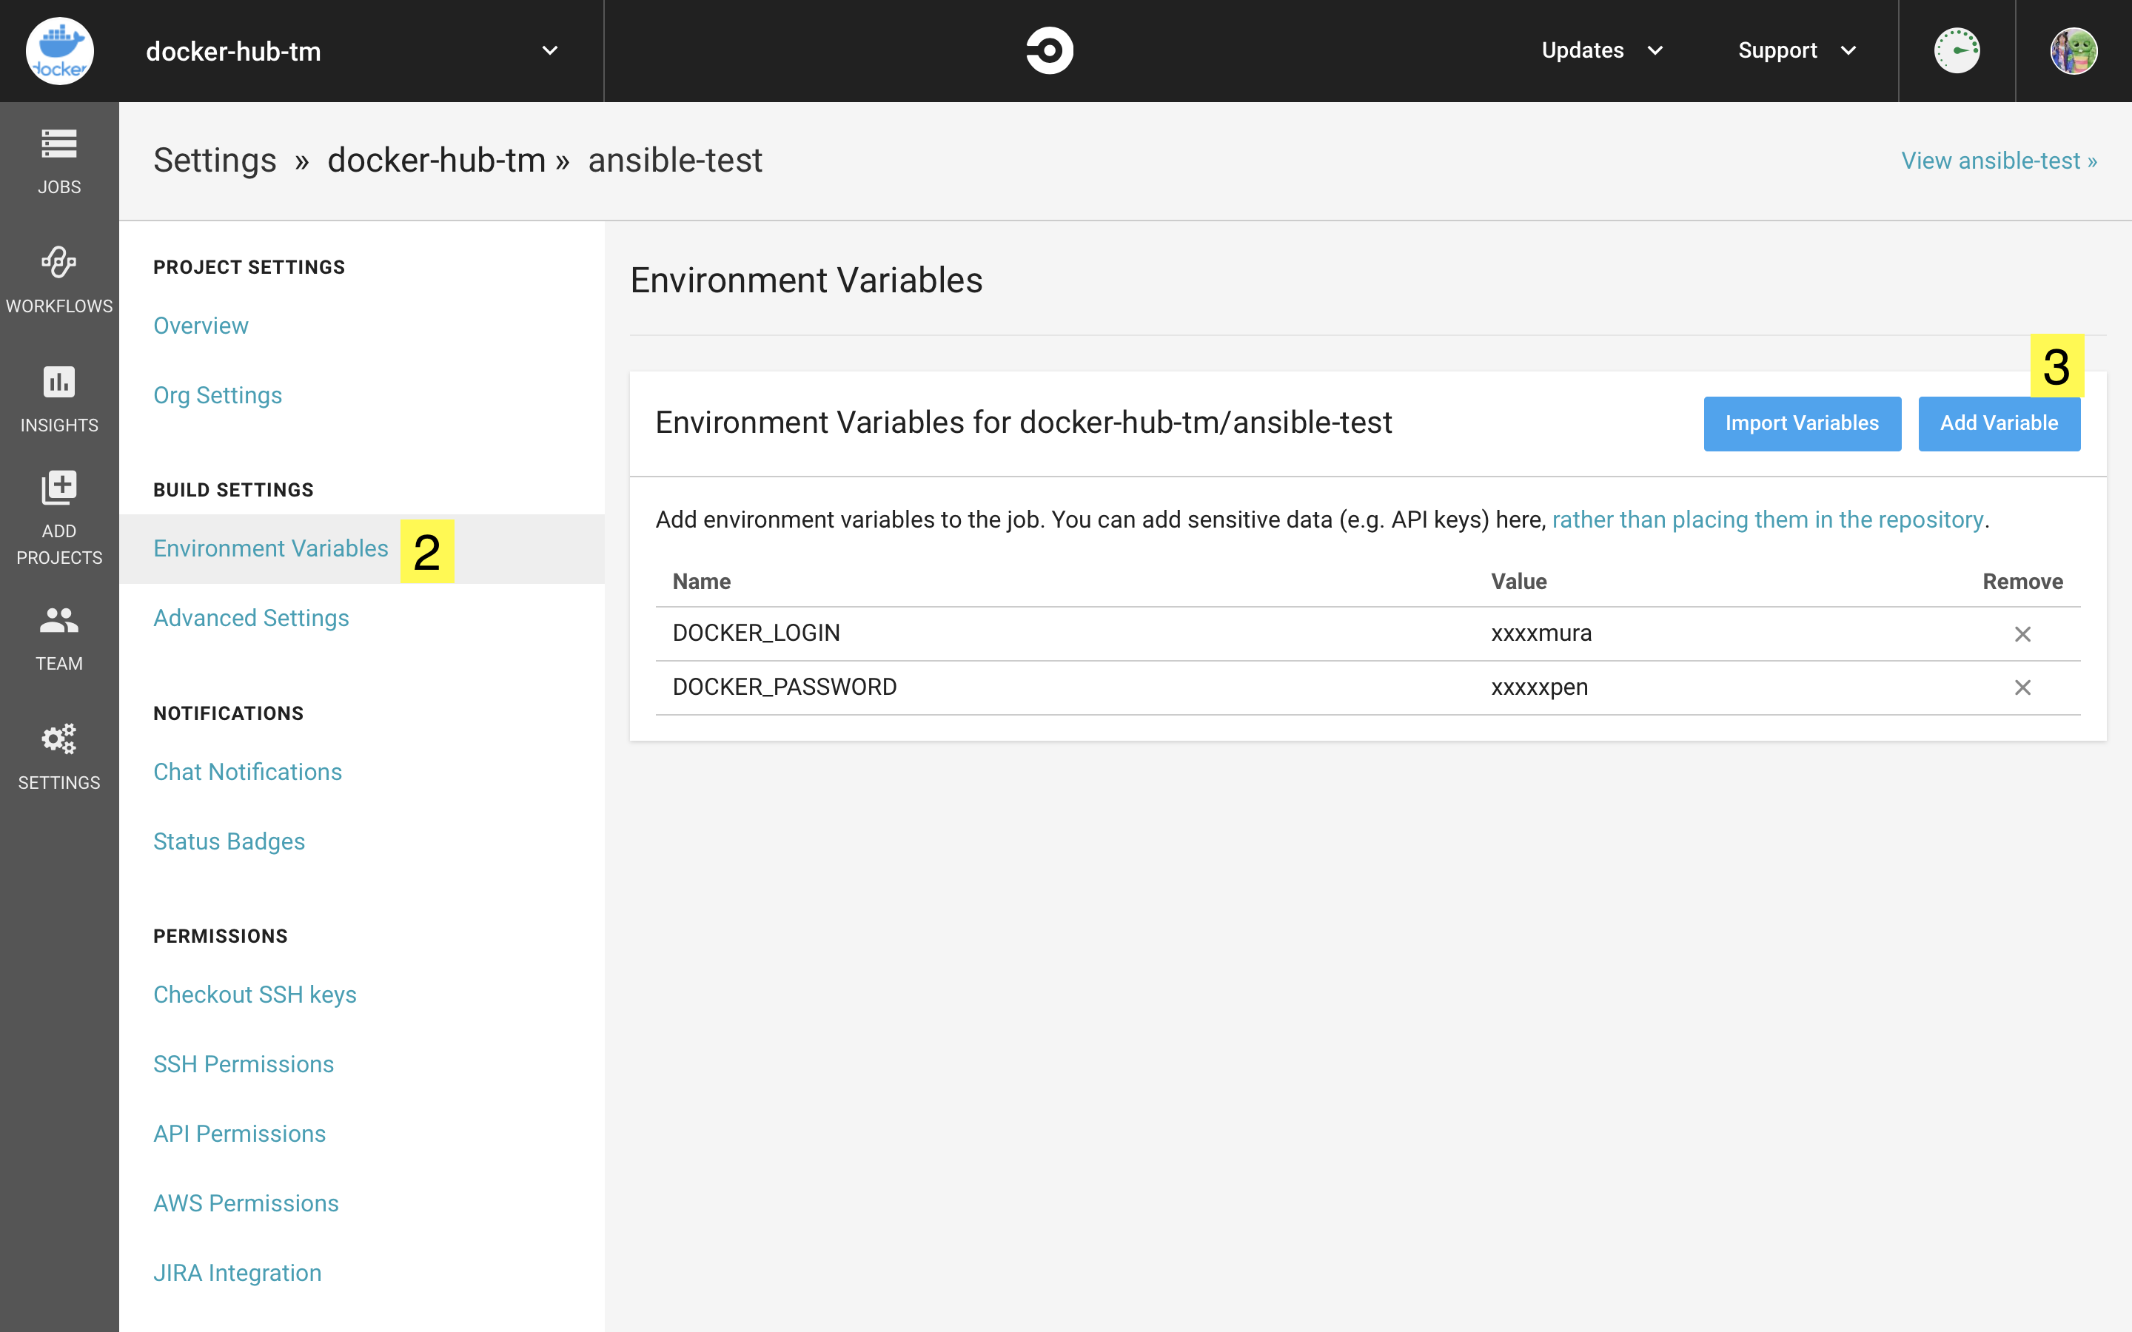This screenshot has width=2132, height=1332.
Task: Click the xxxxxpen value cell
Action: (1539, 687)
